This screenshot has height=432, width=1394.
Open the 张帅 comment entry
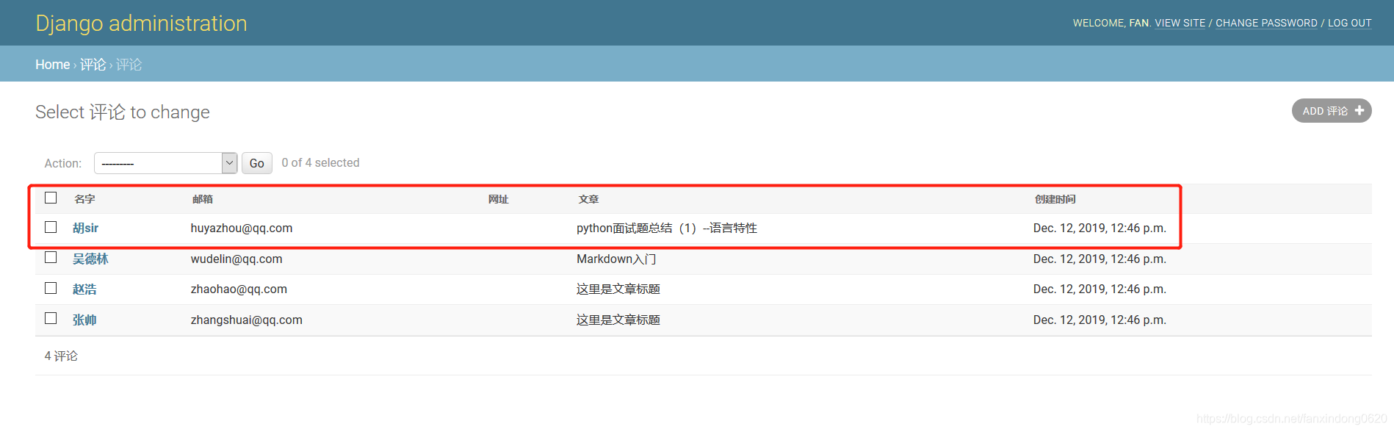click(84, 320)
